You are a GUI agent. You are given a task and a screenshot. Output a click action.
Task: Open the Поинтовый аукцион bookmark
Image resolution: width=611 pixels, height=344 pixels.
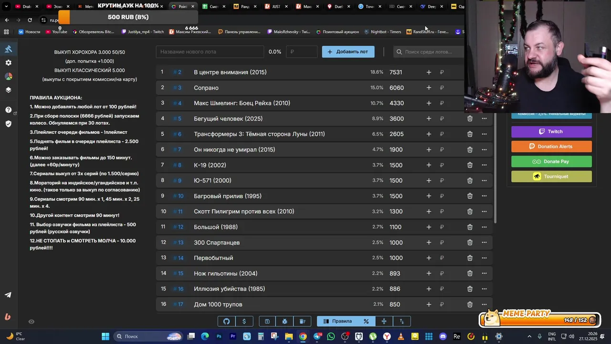pyautogui.click(x=337, y=32)
